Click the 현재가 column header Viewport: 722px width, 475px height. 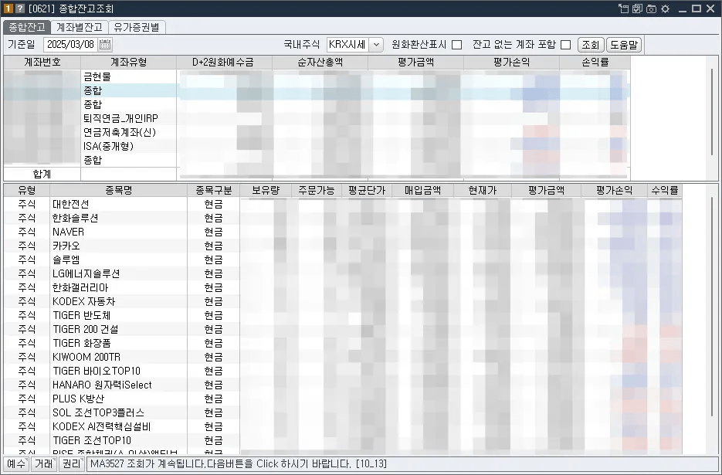point(483,190)
